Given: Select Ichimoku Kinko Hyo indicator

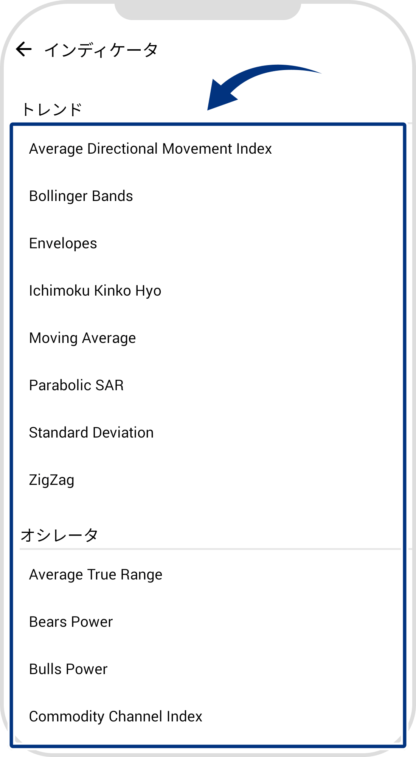Looking at the screenshot, I should [x=95, y=291].
